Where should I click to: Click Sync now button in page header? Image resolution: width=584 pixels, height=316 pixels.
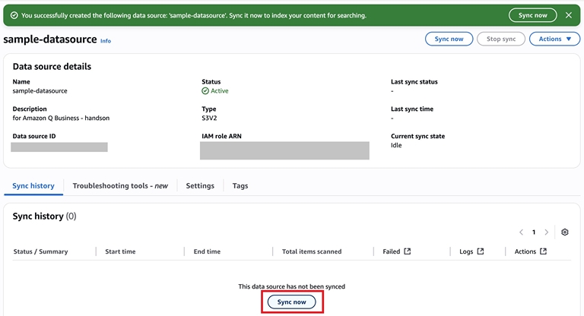449,39
